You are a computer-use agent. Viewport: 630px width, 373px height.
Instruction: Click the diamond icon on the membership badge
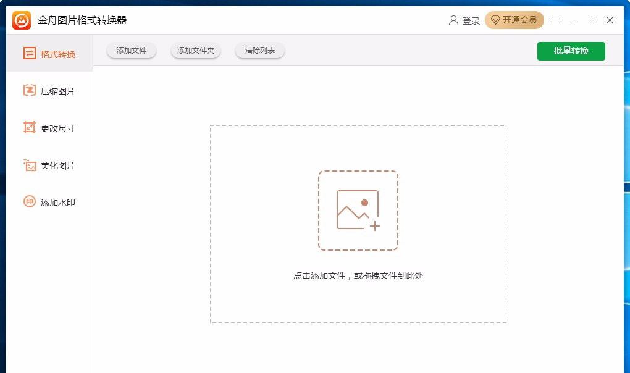click(495, 20)
